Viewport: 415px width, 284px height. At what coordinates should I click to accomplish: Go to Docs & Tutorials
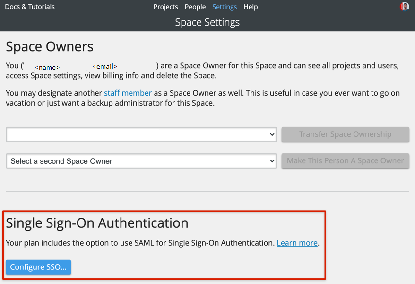[x=29, y=7]
